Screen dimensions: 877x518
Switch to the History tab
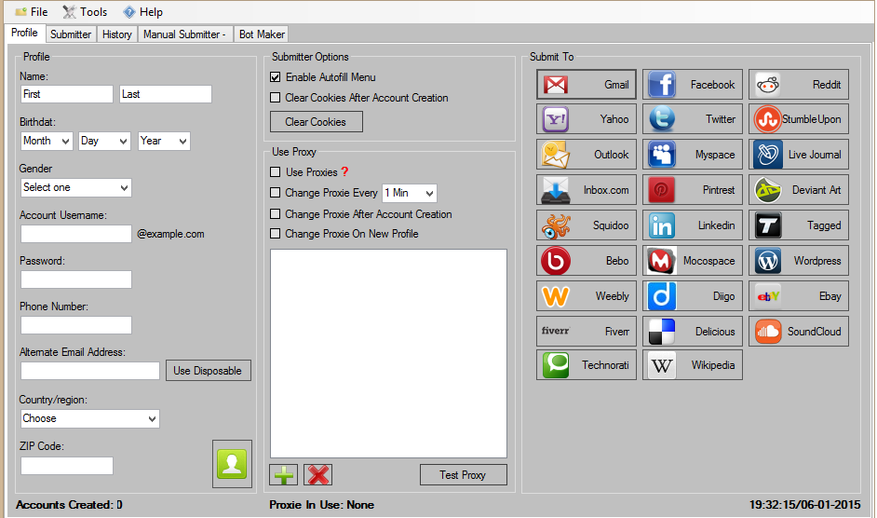(x=117, y=34)
